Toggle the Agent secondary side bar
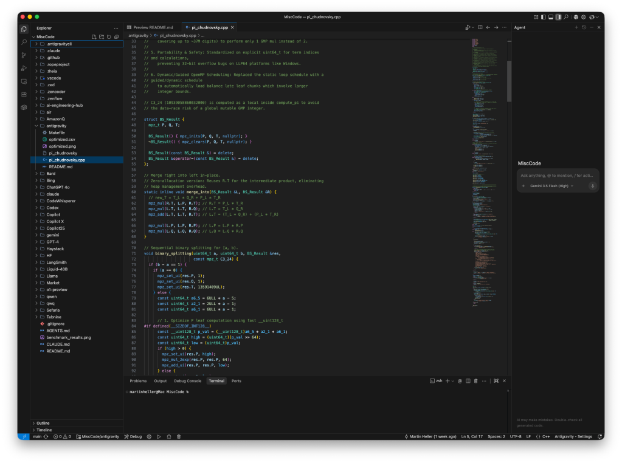This screenshot has width=622, height=463. (559, 17)
